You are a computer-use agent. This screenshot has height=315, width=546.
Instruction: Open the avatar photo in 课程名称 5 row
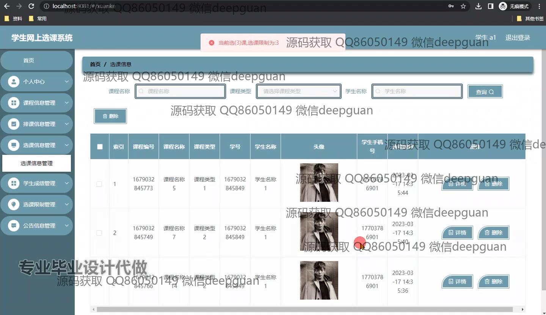tap(319, 182)
